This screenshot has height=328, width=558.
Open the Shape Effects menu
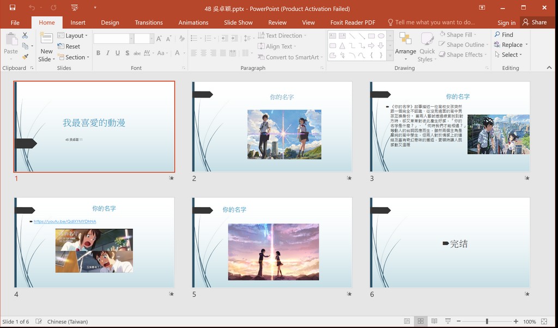pyautogui.click(x=462, y=54)
